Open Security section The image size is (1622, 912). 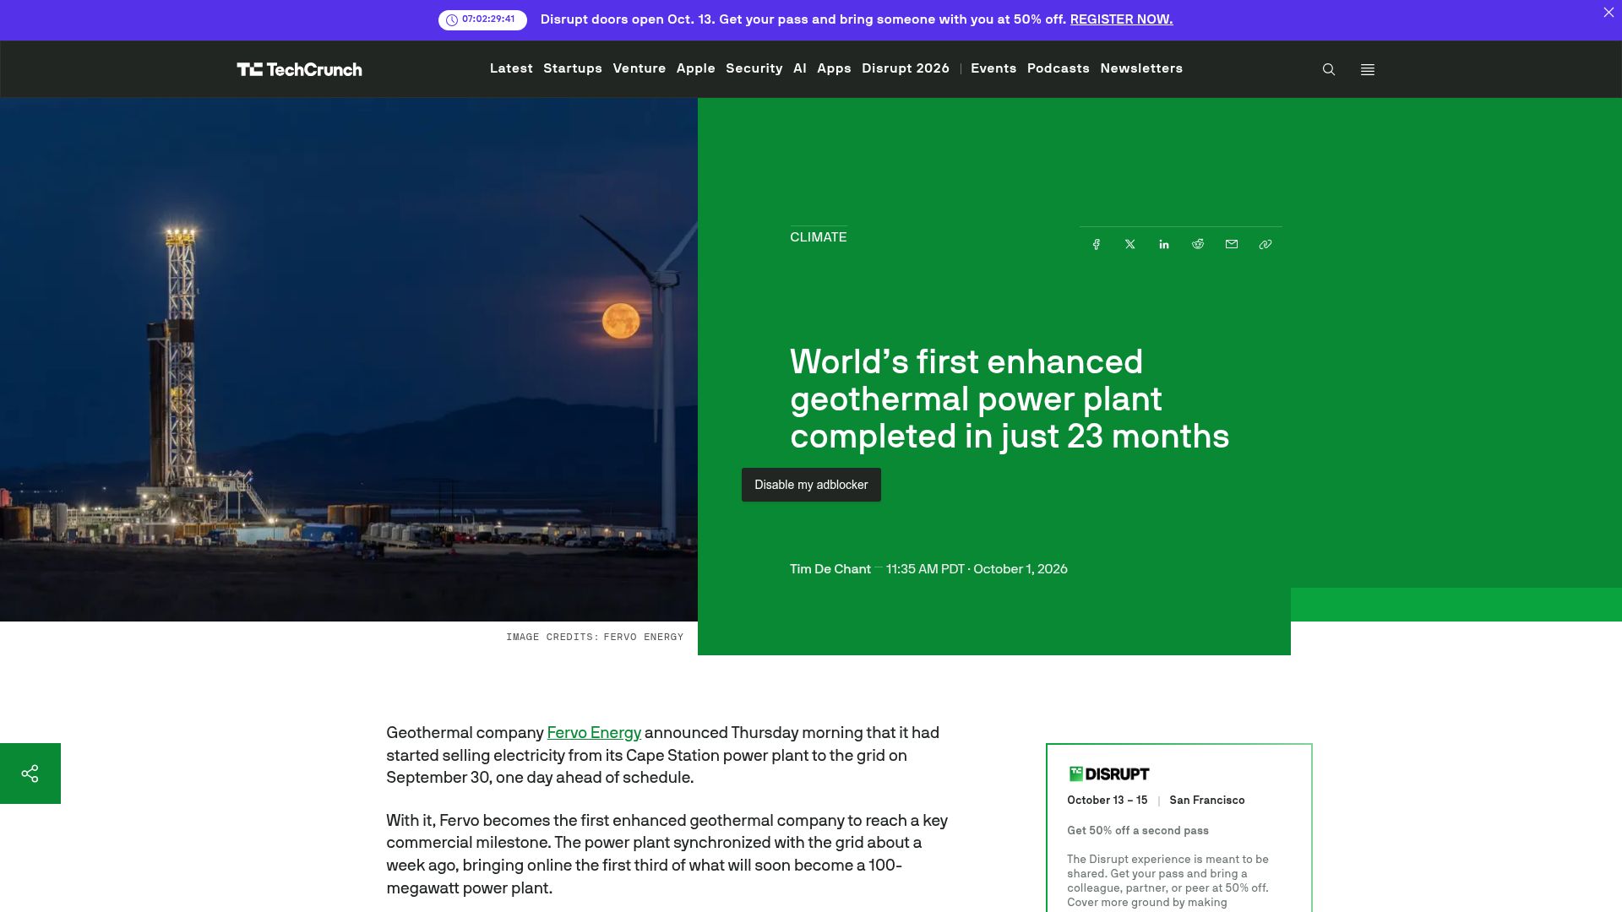(754, 68)
